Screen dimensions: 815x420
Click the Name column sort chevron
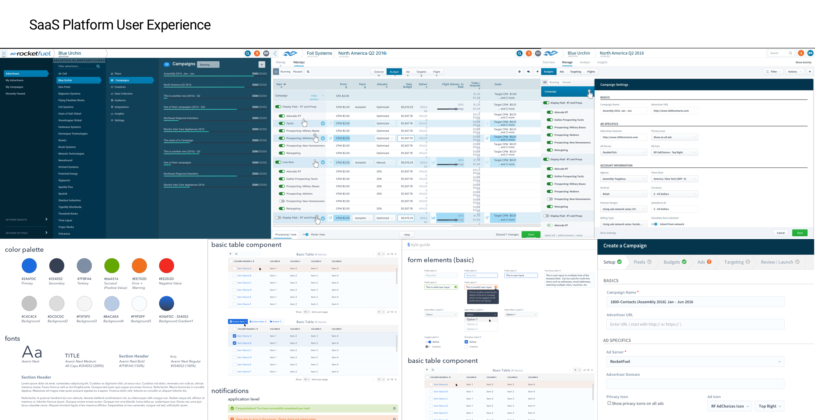point(285,84)
